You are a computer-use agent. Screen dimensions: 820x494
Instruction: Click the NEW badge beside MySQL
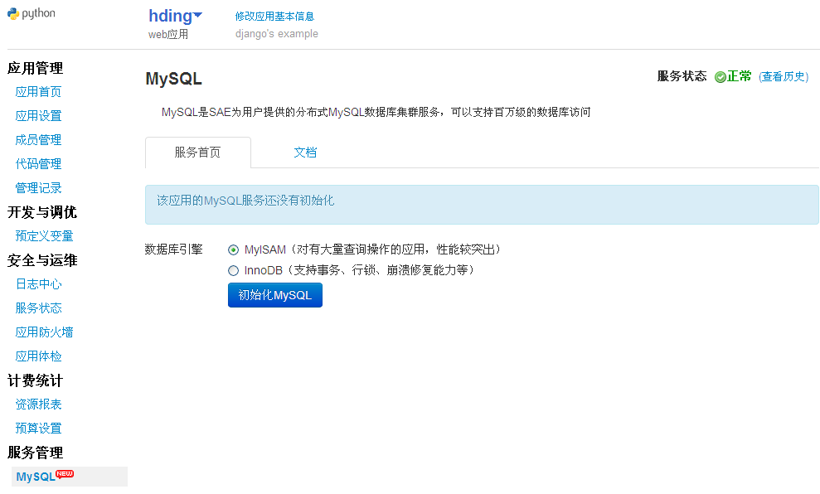click(65, 473)
